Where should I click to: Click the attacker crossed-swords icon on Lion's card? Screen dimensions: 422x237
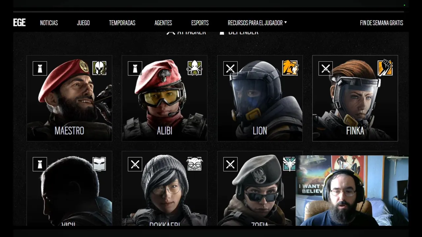(x=230, y=68)
